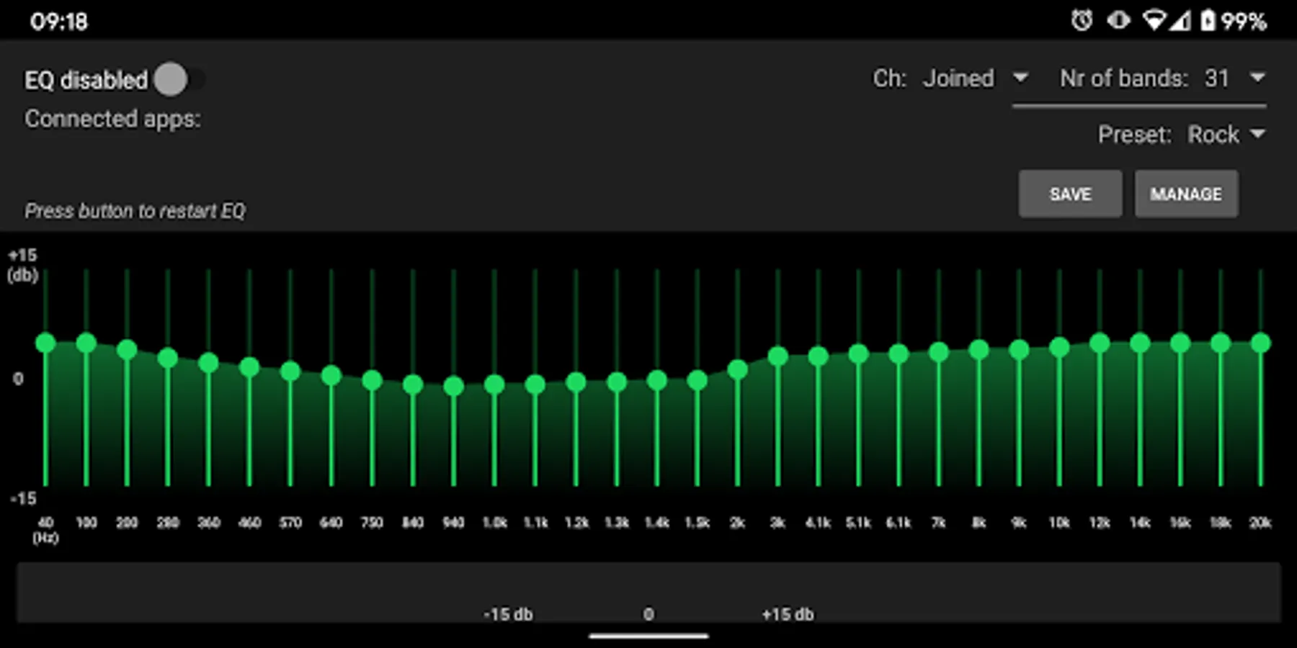Select the 940 Hz band slider knob
1297x648 pixels.
(453, 386)
